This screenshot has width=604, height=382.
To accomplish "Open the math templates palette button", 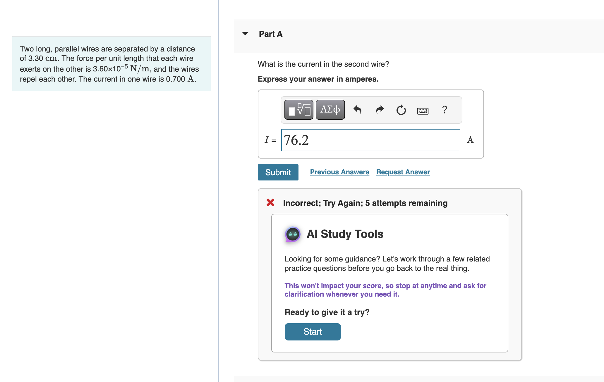I will pos(299,110).
